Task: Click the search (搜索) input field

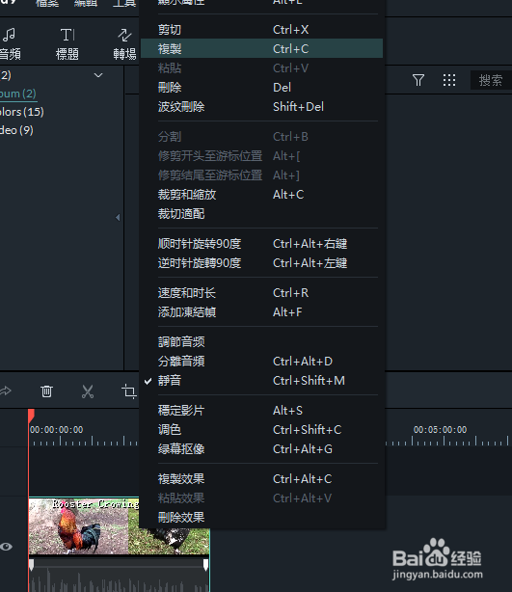Action: pyautogui.click(x=491, y=80)
